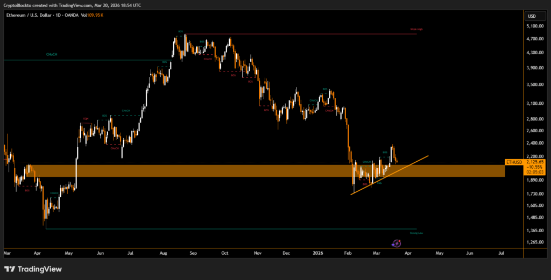Click the ETHUSD symbol tag on price axis
This screenshot has width=551, height=280.
coord(514,161)
